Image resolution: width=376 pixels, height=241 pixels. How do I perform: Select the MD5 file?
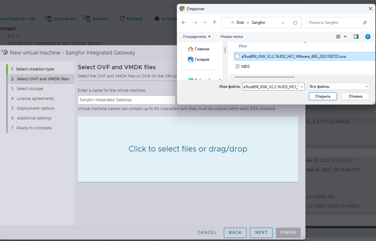[x=242, y=67]
